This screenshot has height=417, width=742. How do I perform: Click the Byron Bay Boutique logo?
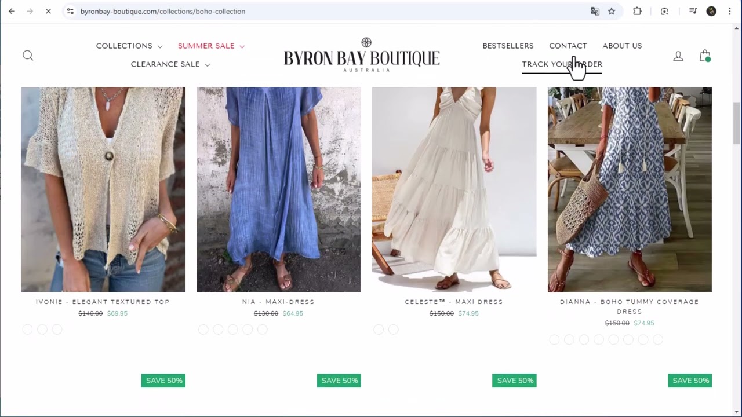[x=362, y=55]
